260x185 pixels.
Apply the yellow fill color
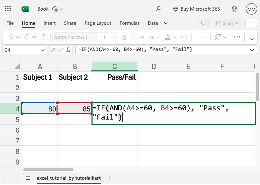(152, 37)
